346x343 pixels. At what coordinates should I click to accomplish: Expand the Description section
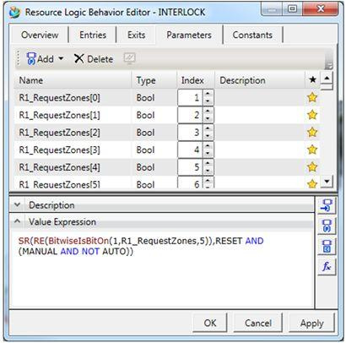(18, 204)
